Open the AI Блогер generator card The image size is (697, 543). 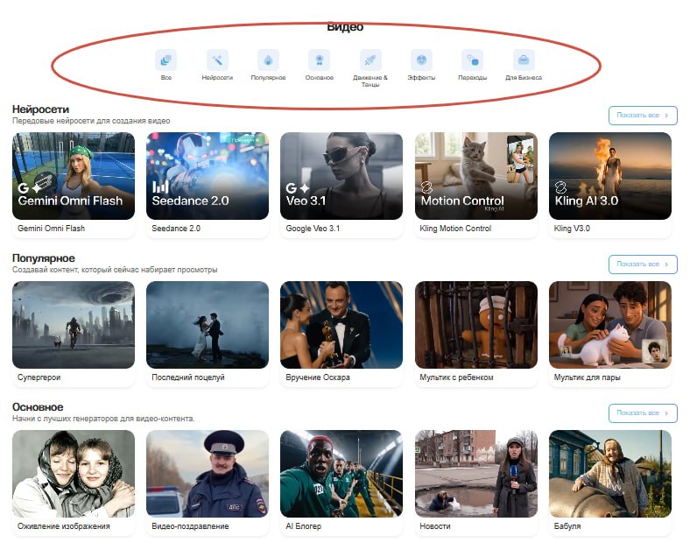pyautogui.click(x=341, y=483)
